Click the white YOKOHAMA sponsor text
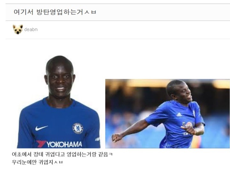This screenshot has width=230, height=174. pyautogui.click(x=65, y=144)
